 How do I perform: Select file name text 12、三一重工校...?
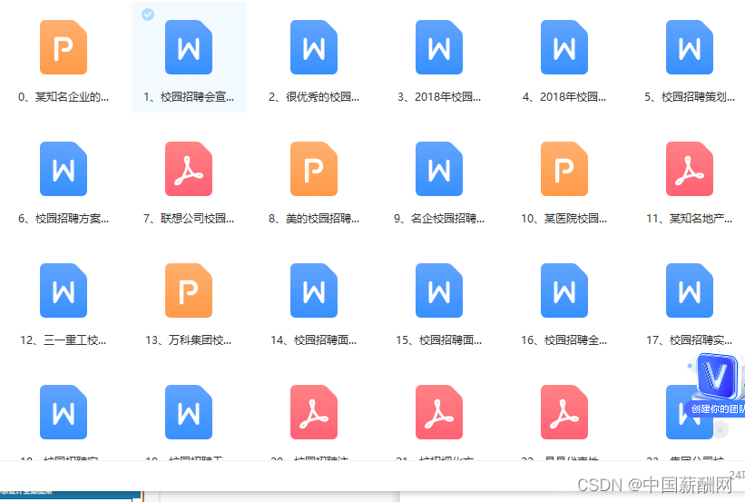click(64, 340)
